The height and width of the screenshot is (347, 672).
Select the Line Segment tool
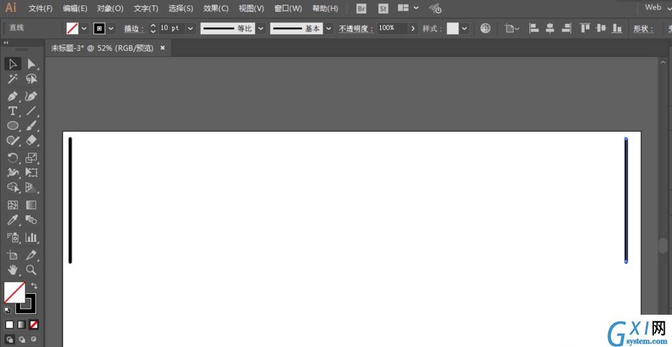pos(32,111)
